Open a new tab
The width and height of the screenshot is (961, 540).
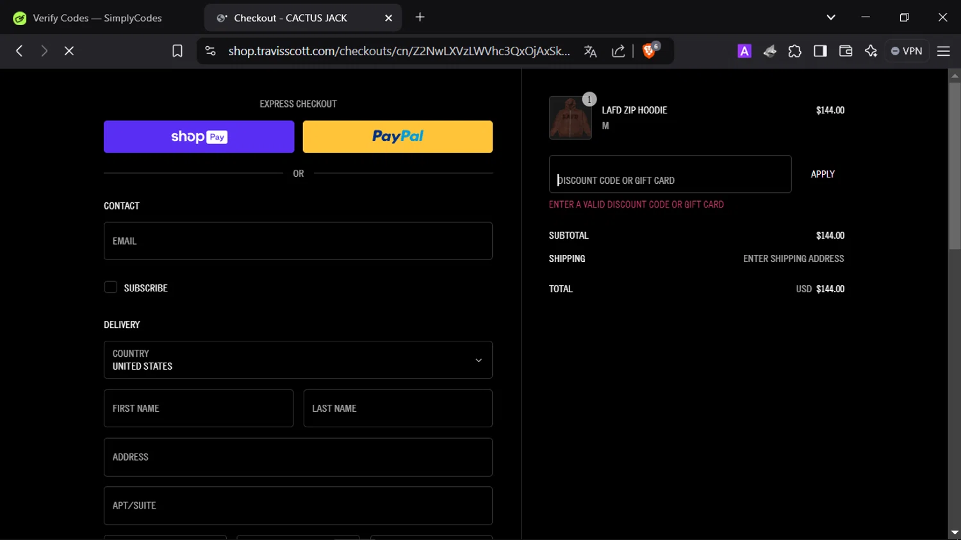point(420,17)
